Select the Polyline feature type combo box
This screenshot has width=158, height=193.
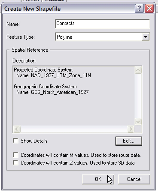[103, 37]
